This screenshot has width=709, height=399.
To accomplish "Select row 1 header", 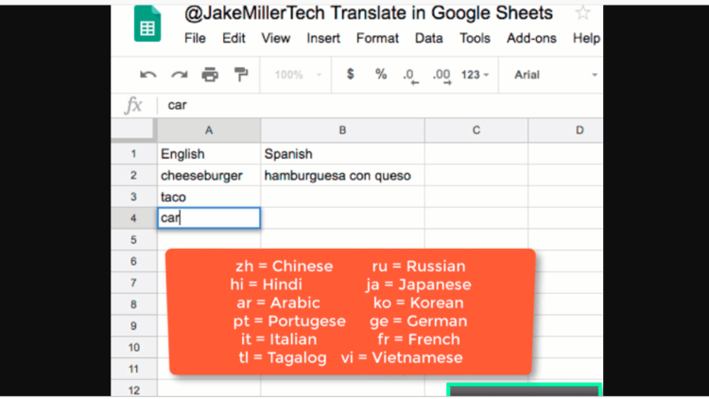I will coord(133,154).
